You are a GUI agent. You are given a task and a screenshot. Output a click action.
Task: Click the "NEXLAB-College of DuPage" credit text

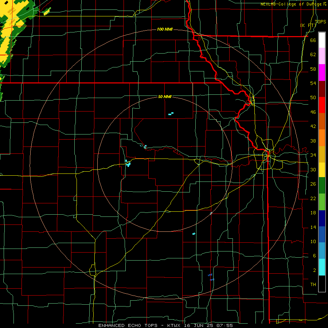tap(292, 4)
